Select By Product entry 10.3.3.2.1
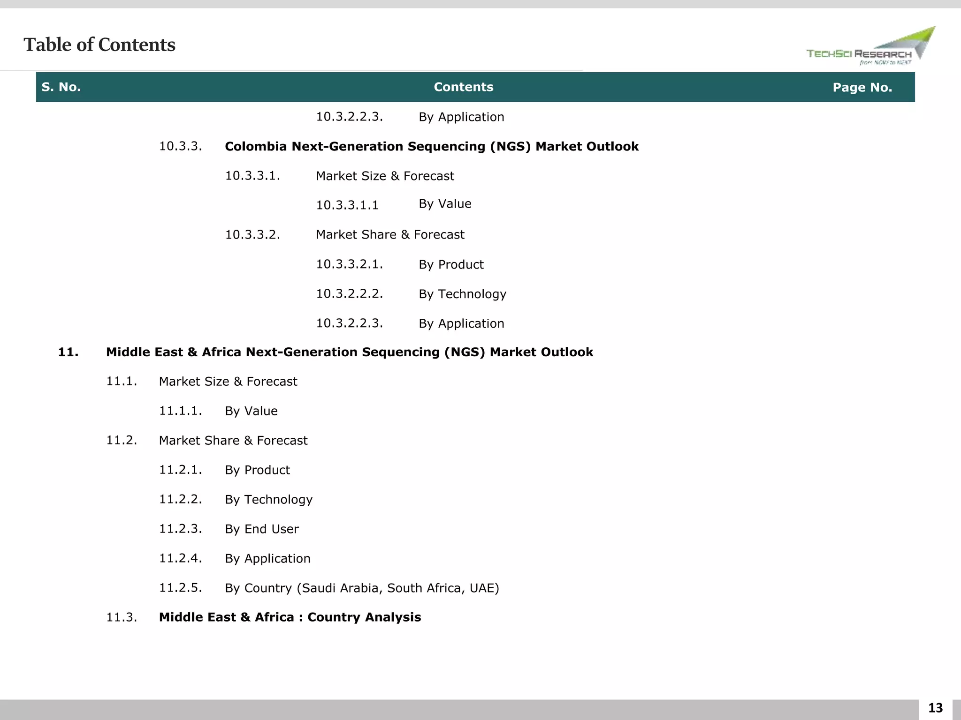 (450, 265)
